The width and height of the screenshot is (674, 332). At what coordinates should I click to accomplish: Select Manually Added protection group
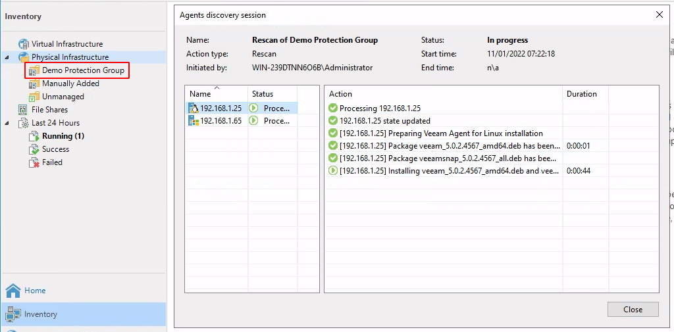[70, 83]
